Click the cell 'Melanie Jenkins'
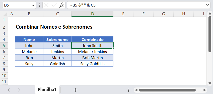 click(93, 52)
